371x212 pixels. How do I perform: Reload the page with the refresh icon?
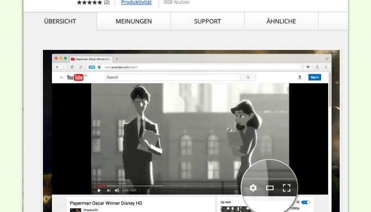click(x=72, y=67)
